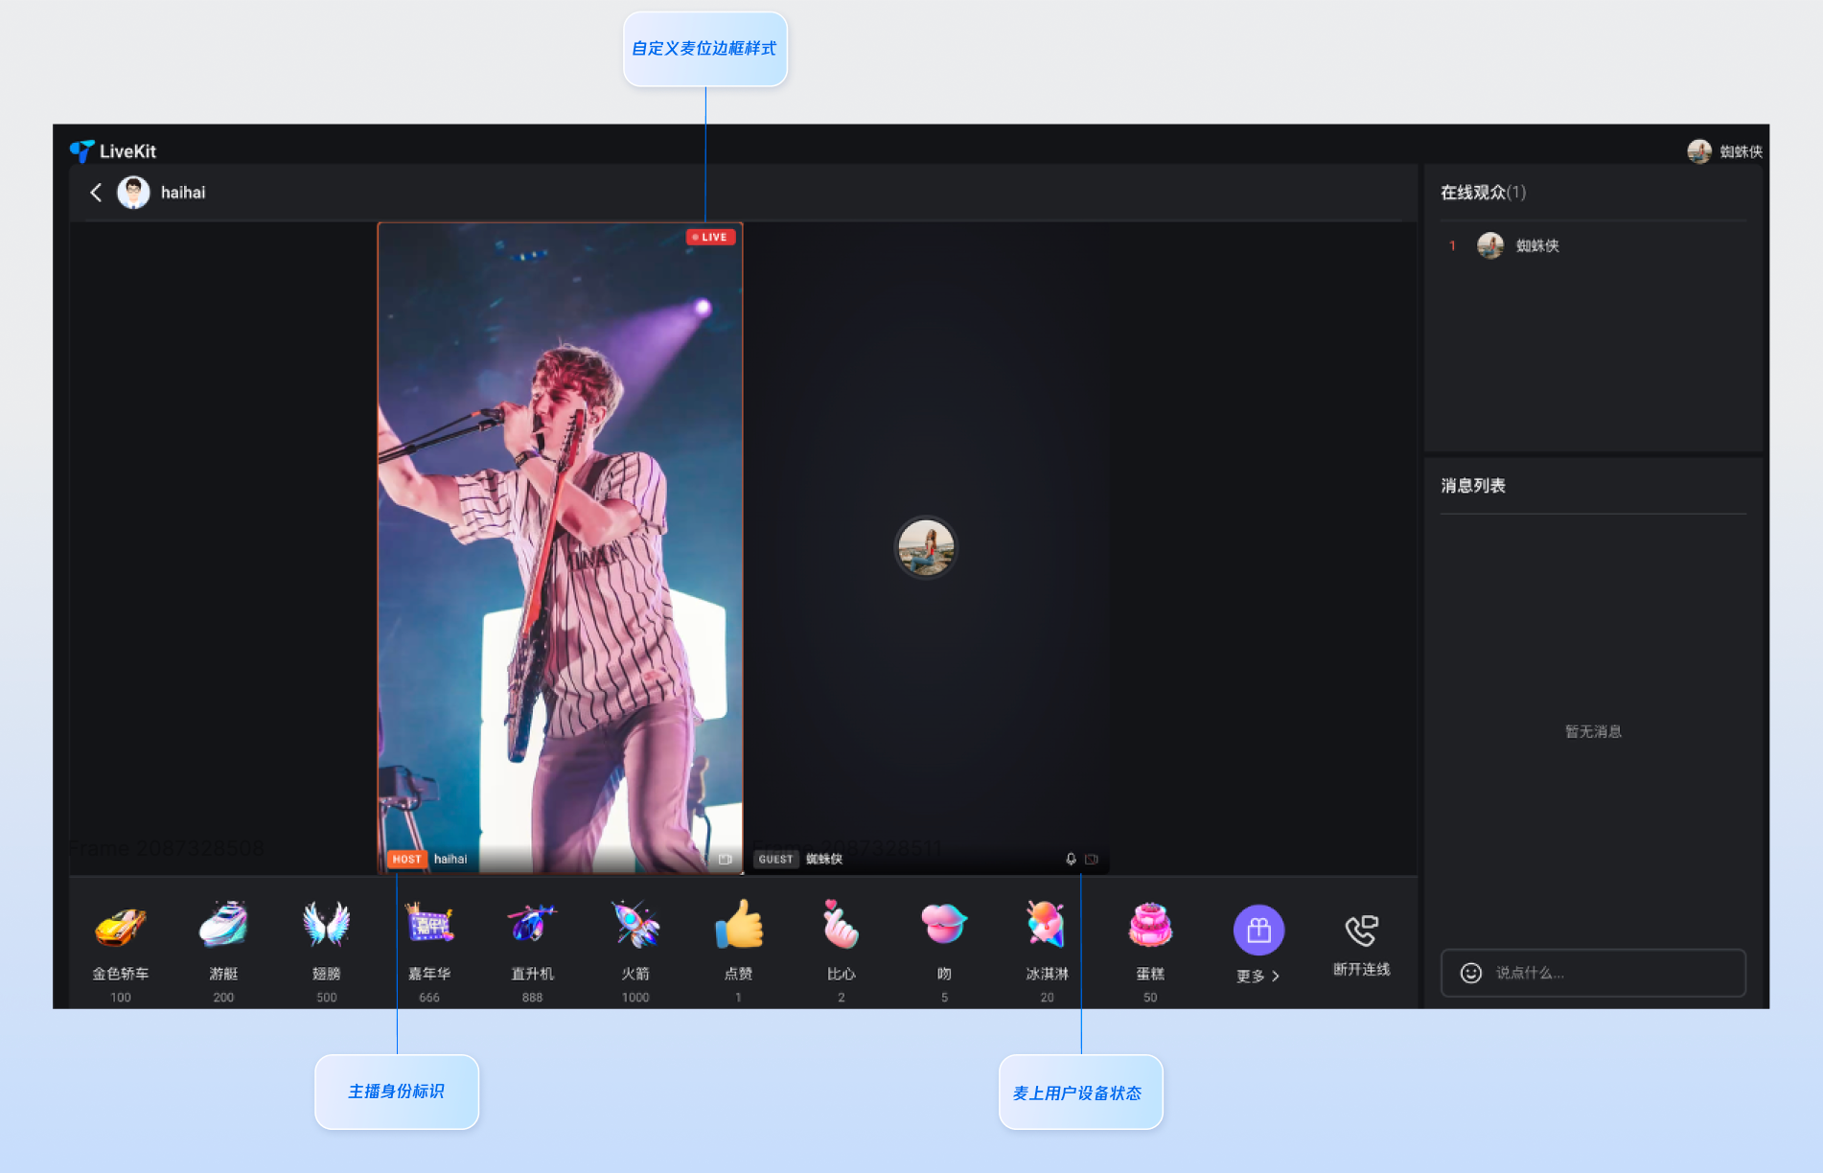Click the guest's round avatar in the seat
1823x1173 pixels.
coord(925,547)
